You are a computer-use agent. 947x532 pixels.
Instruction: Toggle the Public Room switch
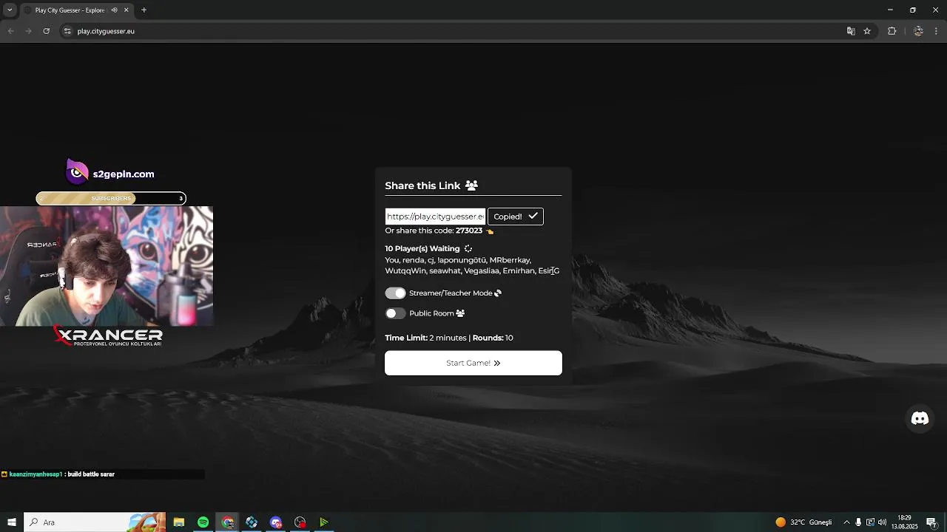coord(395,313)
